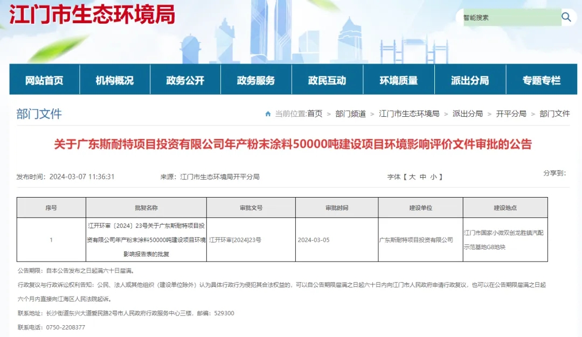
Task: Set font size to 小
Action: (433, 177)
